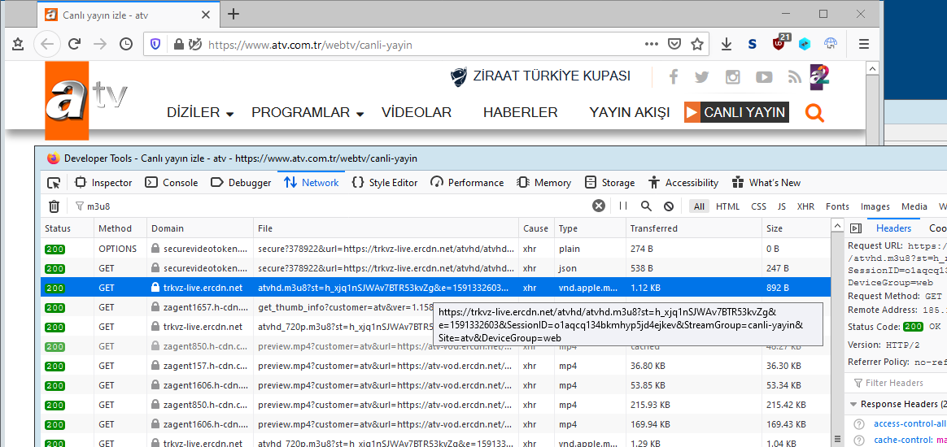
Task: Open network search magnifier icon
Action: click(646, 206)
